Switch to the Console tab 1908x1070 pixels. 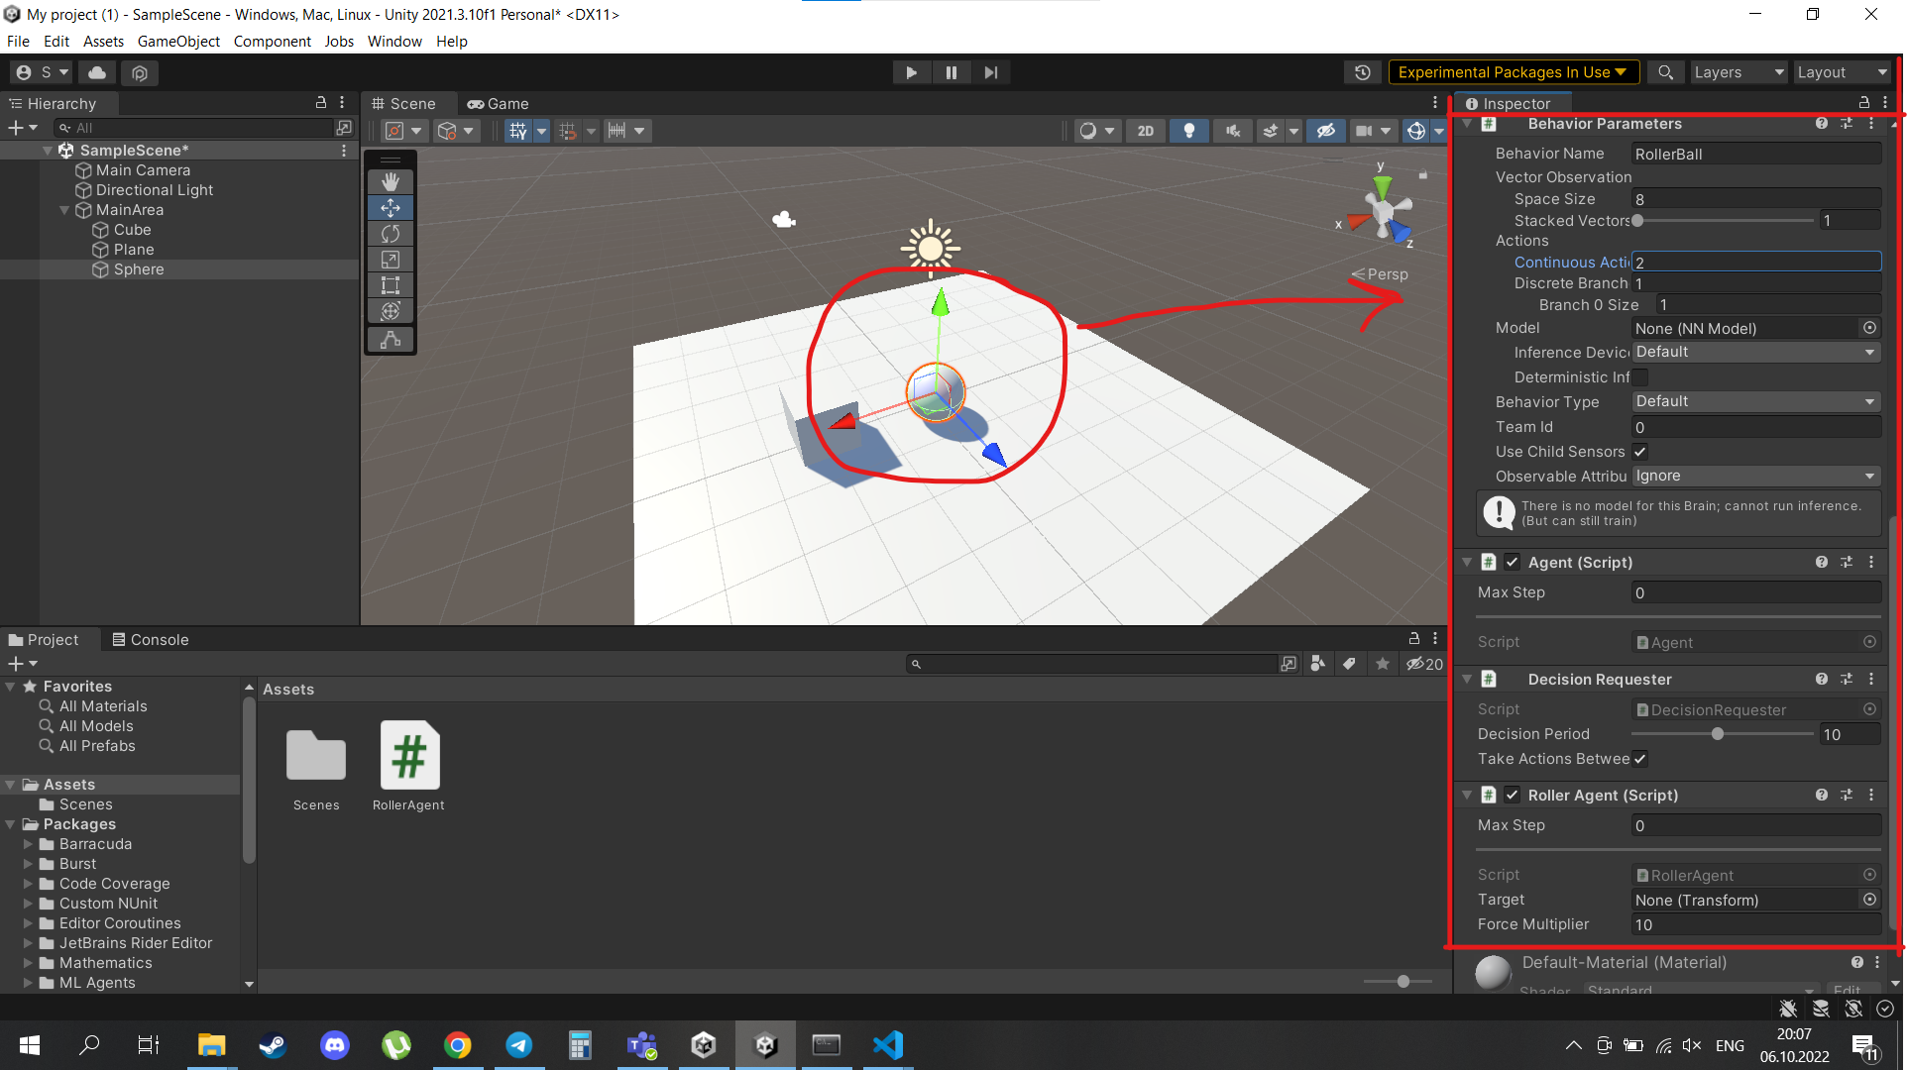pos(151,640)
